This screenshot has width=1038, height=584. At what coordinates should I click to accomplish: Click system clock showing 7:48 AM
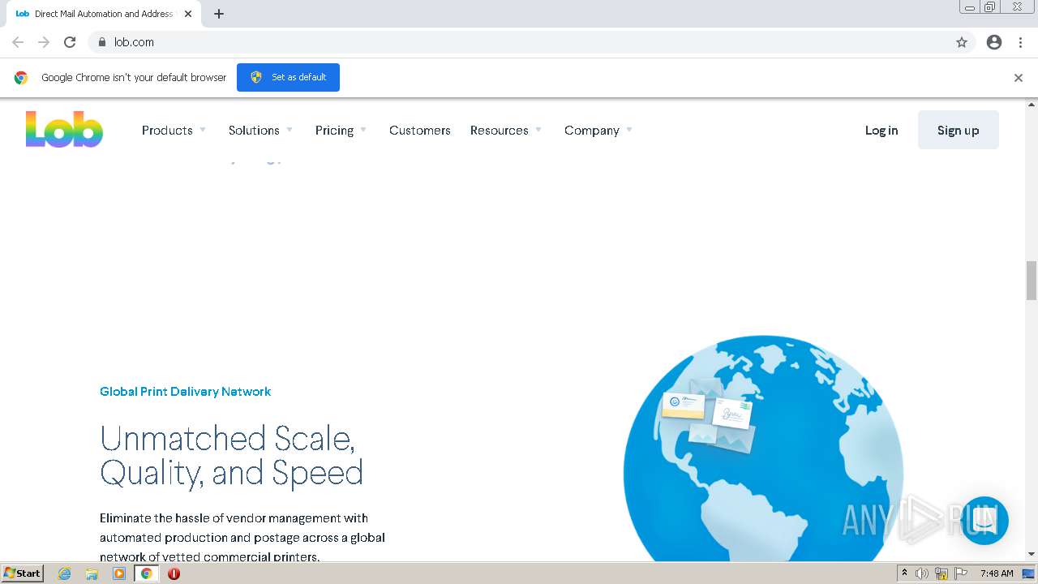997,573
